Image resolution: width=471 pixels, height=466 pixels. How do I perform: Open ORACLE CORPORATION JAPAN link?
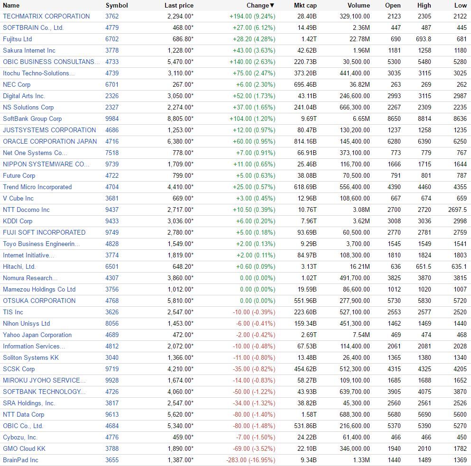pos(50,141)
